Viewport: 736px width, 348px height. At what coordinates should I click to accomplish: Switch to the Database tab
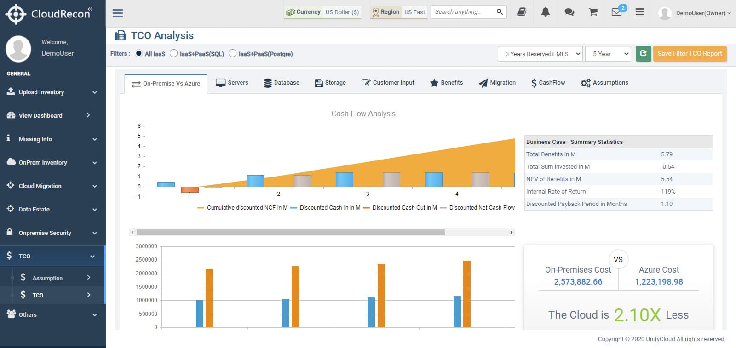282,83
